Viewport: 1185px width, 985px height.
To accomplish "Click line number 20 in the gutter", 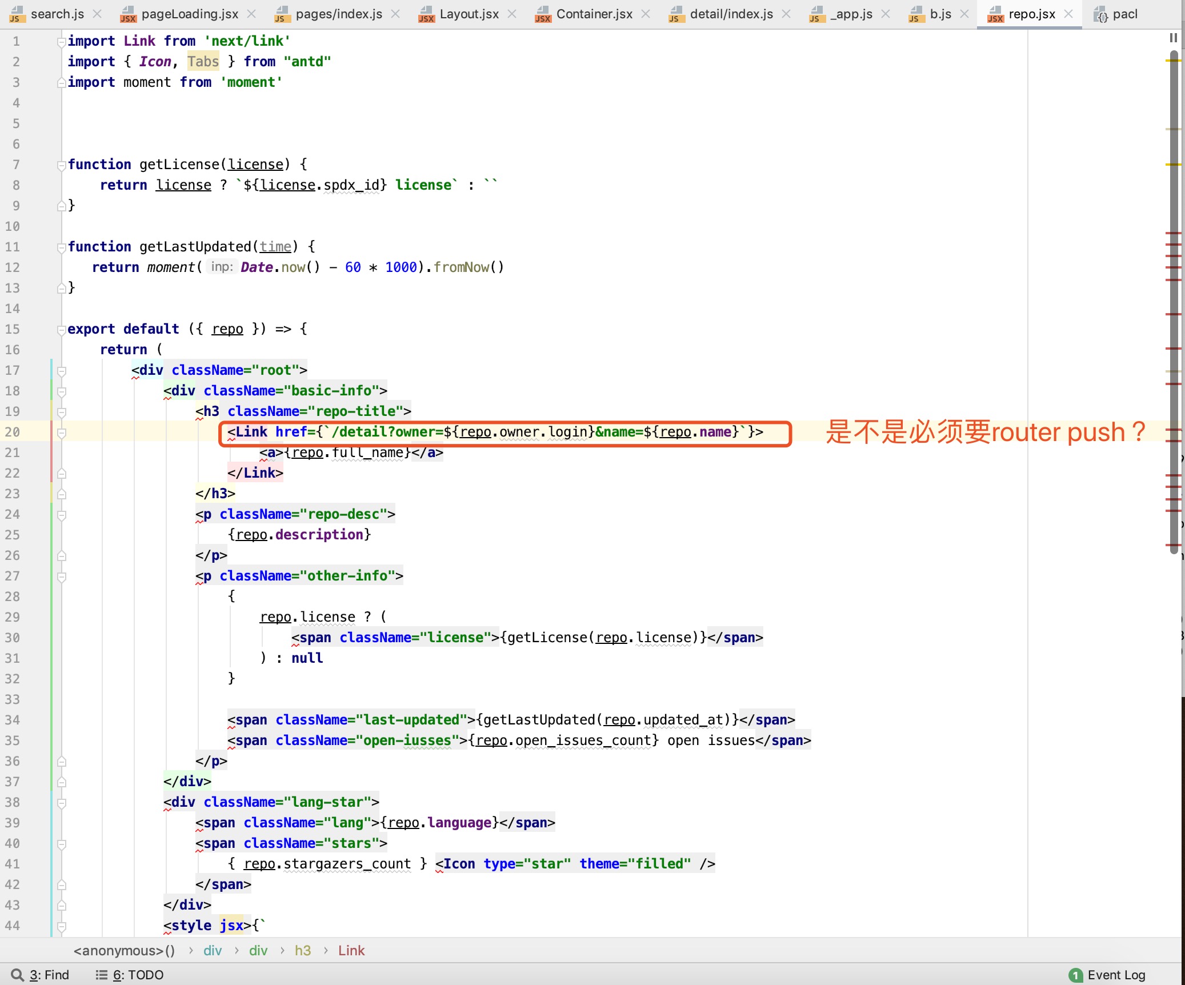I will (x=13, y=433).
